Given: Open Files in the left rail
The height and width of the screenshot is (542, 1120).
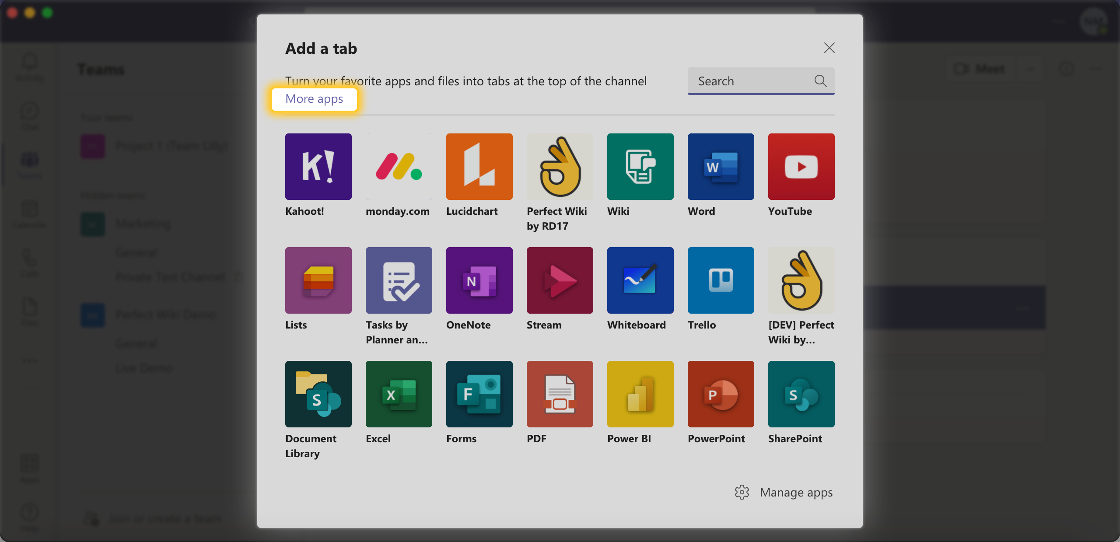Looking at the screenshot, I should 29,312.
